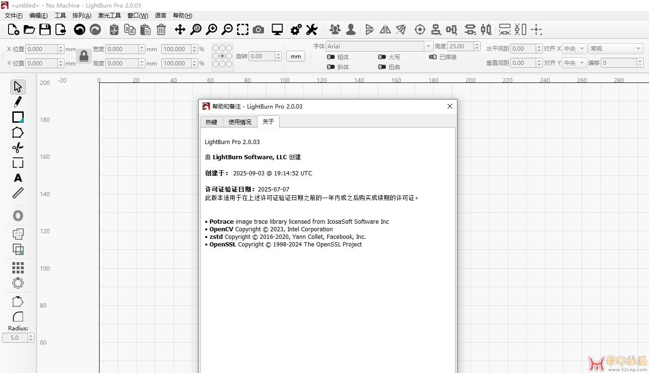Toggle the 扭曲 distort switch

pos(382,67)
